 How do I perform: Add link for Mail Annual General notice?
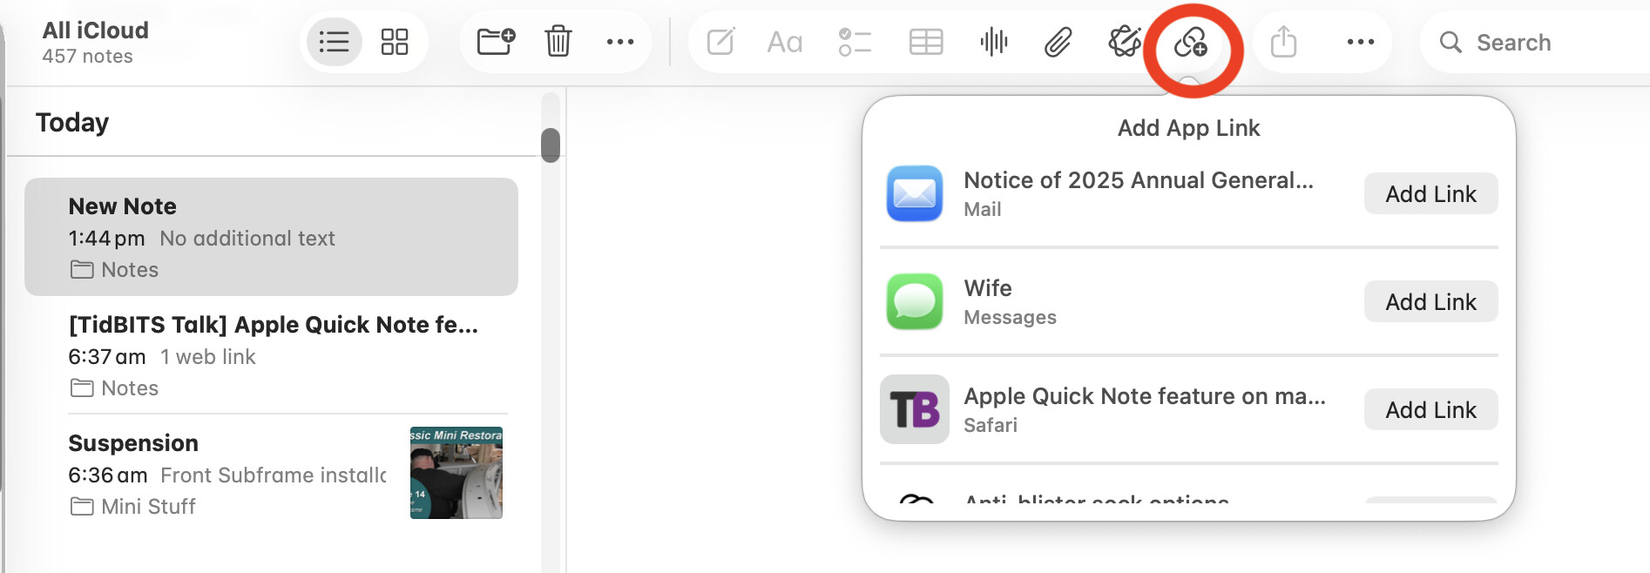pyautogui.click(x=1430, y=193)
